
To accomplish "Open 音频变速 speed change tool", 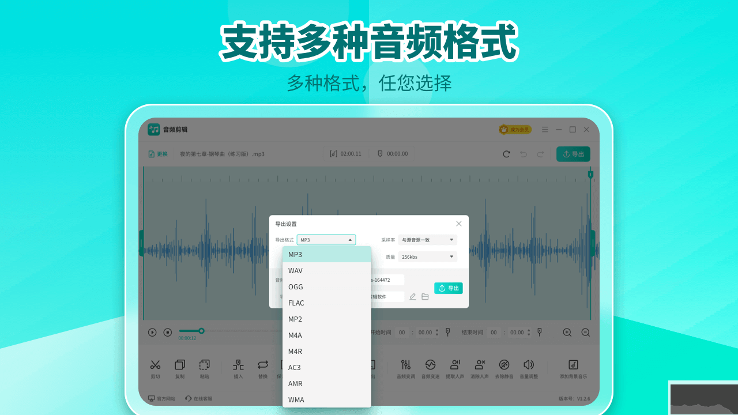I will click(430, 369).
